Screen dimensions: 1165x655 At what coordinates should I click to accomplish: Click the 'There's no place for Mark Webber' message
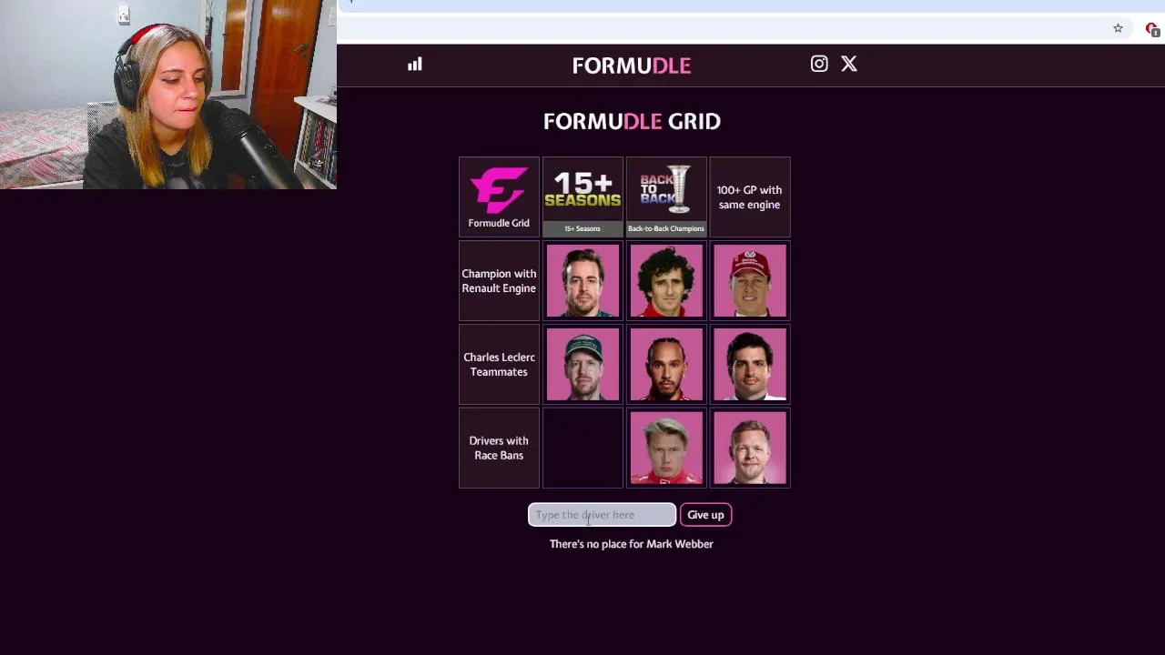click(x=632, y=544)
